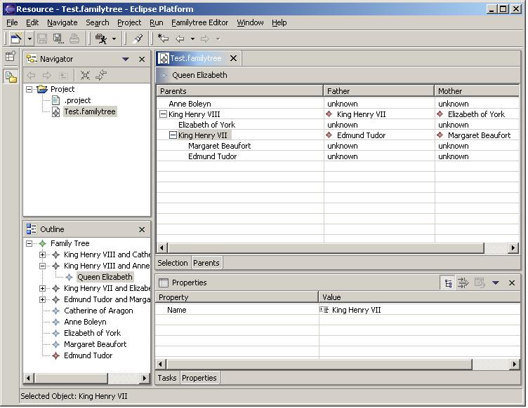Screen dimensions: 528x408
Task: Click the Forward navigation arrow in toolbar
Action: (x=205, y=39)
